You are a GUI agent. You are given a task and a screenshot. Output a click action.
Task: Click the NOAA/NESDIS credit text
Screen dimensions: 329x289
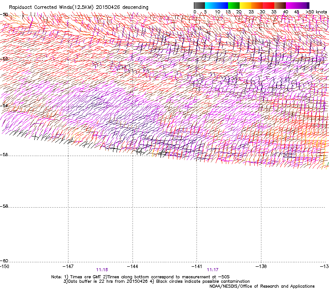coord(262,286)
